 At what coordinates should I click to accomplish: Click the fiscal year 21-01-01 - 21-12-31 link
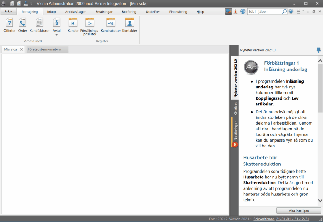pyautogui.click(x=292, y=219)
